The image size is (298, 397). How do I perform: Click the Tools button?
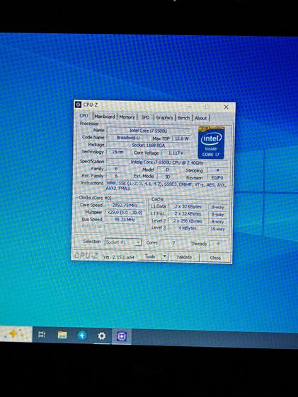150,256
